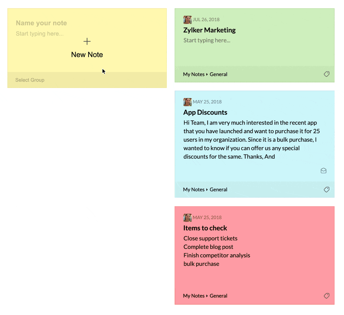Click Start typing here on the yellow note
The image size is (344, 315).
(x=40, y=34)
